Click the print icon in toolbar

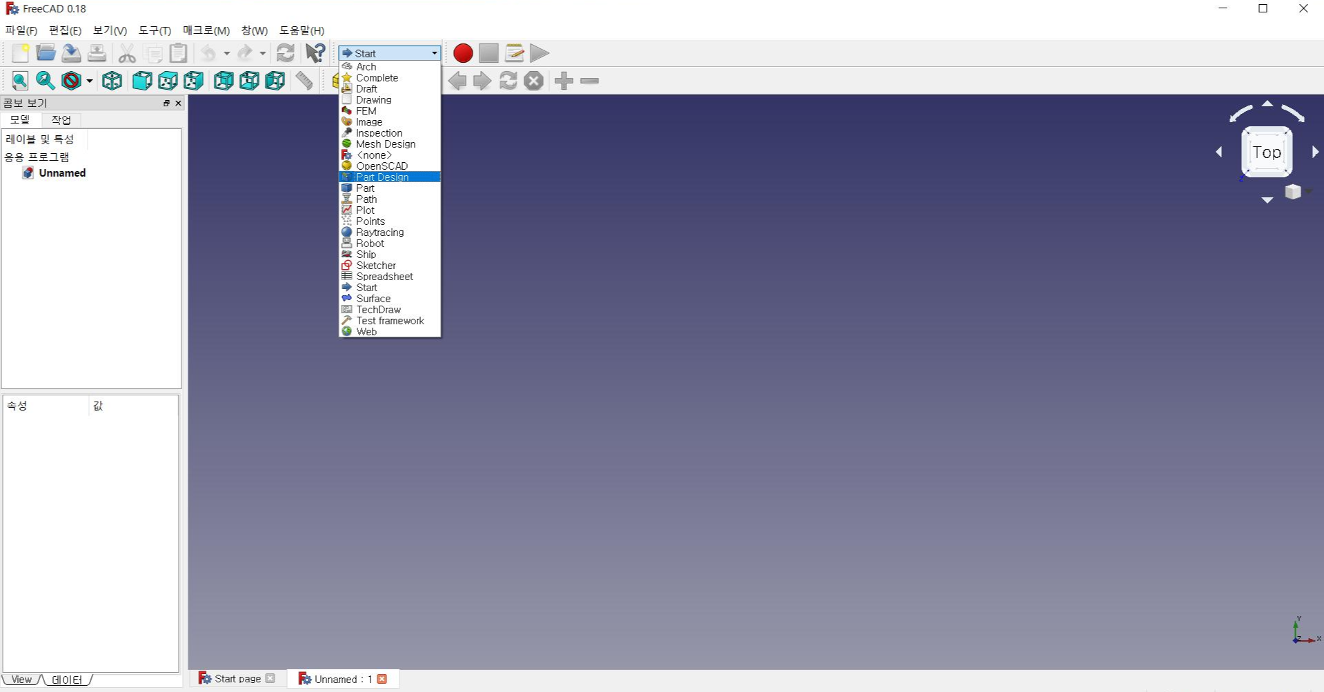[97, 53]
